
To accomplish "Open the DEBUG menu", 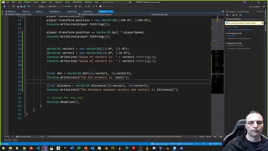I will tap(44, 2).
